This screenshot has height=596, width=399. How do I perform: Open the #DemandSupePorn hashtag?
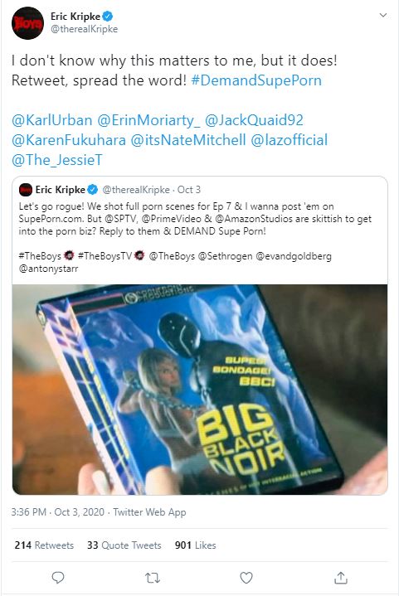coord(256,80)
